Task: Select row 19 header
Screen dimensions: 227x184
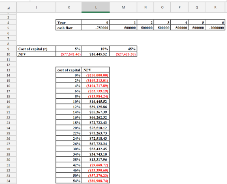Action: pos(8,102)
